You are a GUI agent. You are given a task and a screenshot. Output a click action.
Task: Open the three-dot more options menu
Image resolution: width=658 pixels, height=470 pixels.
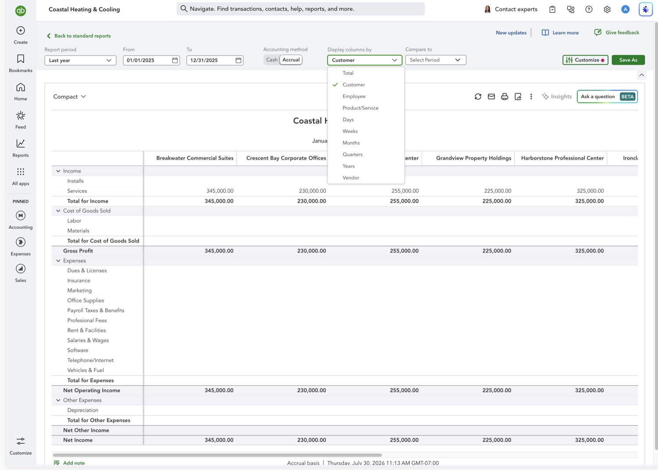click(531, 97)
